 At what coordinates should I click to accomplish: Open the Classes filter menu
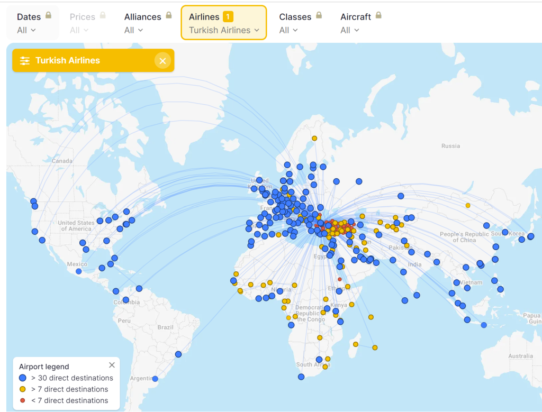click(288, 30)
